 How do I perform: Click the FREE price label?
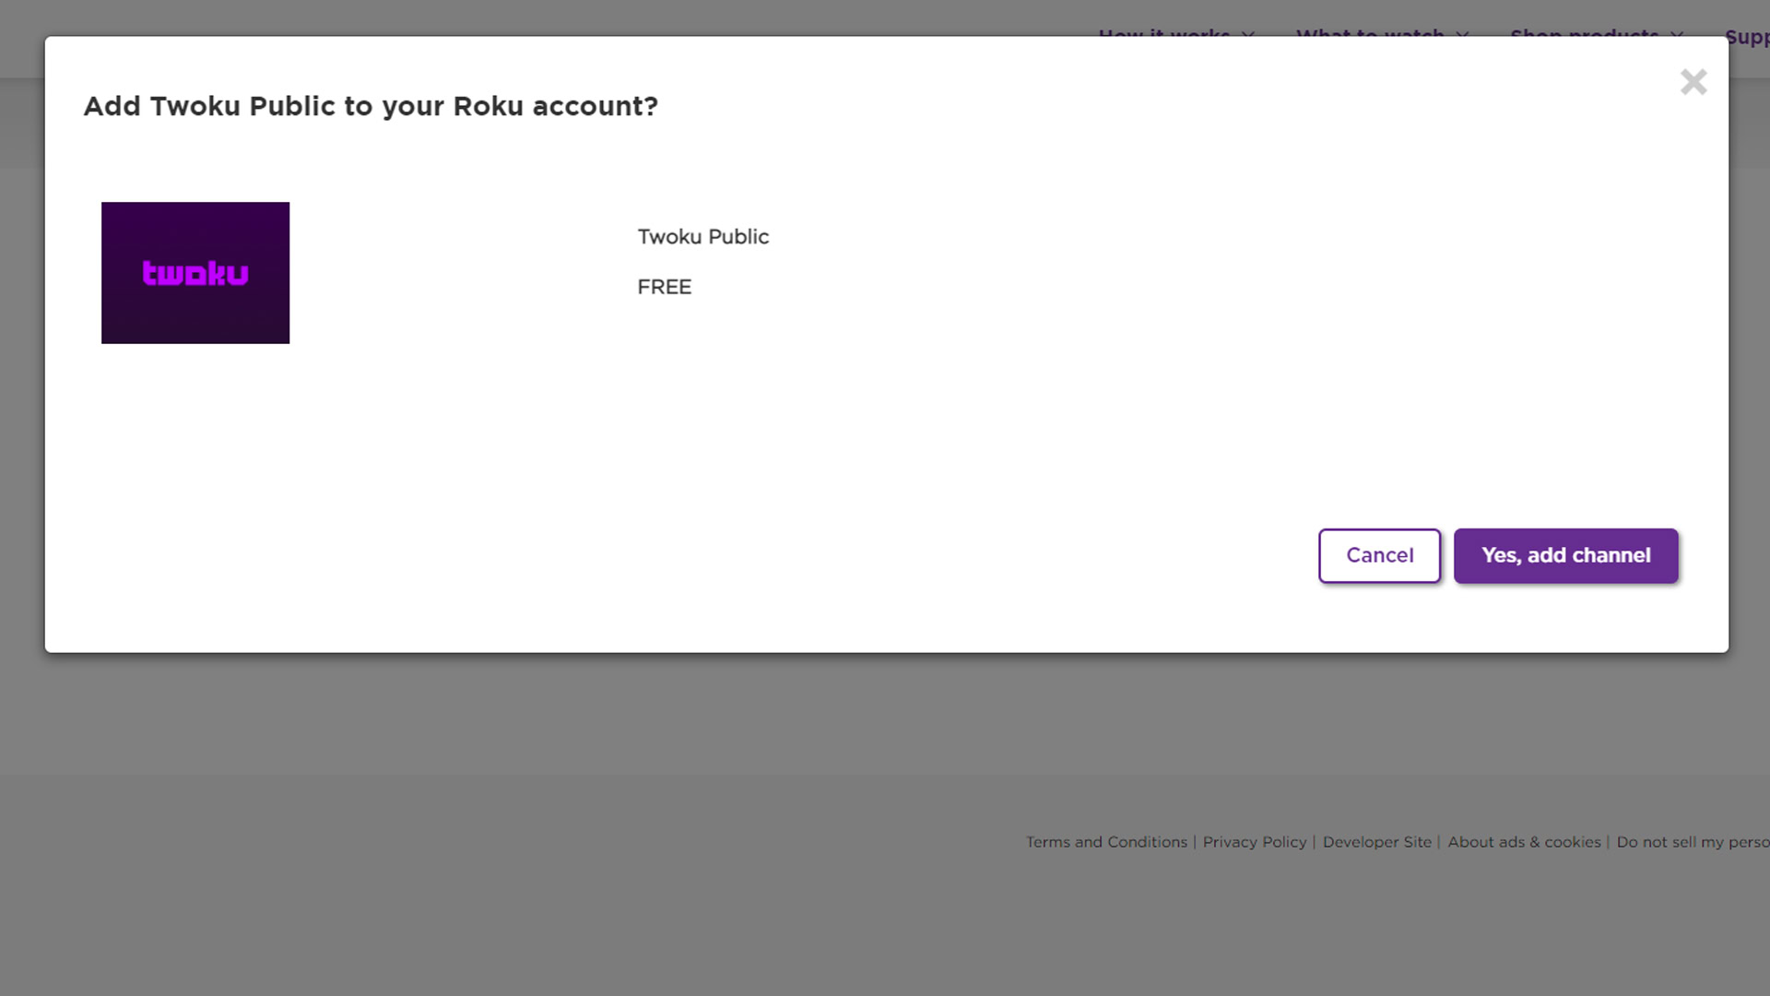click(664, 287)
